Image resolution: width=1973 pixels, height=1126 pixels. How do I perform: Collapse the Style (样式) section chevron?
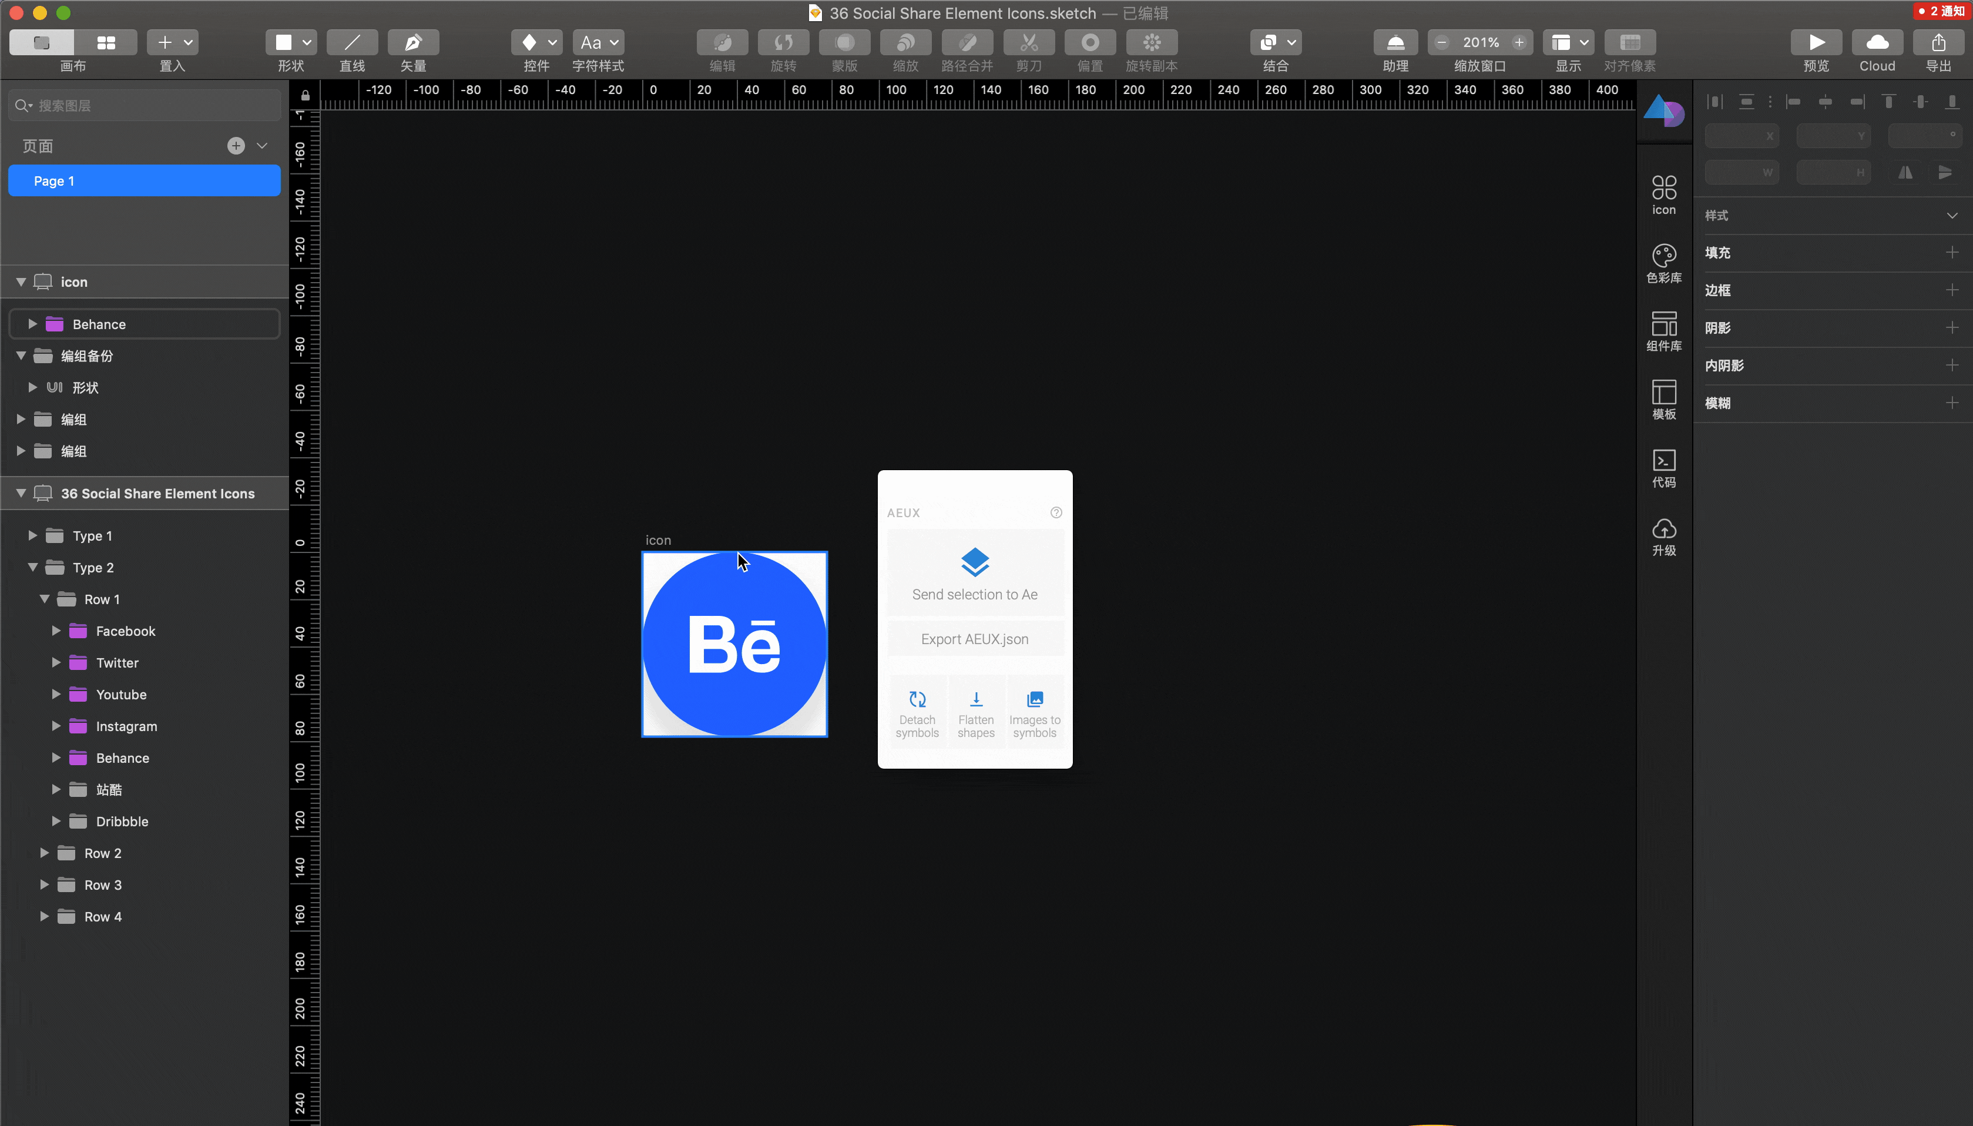(x=1952, y=216)
